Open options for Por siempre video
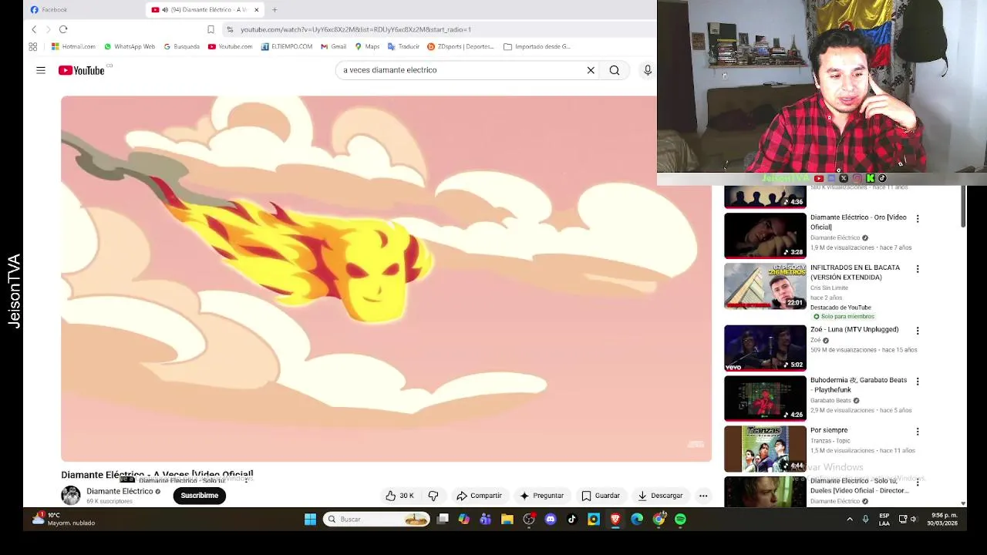Viewport: 987px width, 555px height. (x=918, y=432)
